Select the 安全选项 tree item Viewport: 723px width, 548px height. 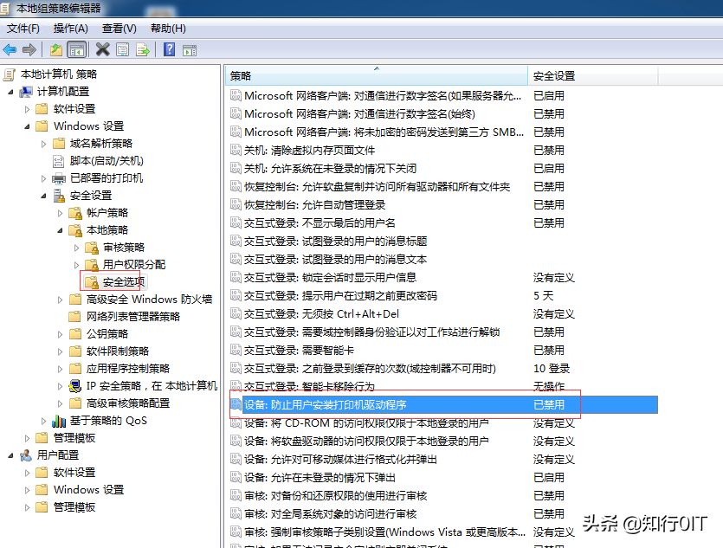point(124,281)
